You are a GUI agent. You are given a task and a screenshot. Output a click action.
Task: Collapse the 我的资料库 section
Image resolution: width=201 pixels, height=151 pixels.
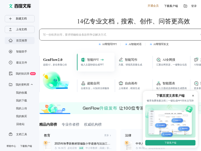[x=32, y=85]
